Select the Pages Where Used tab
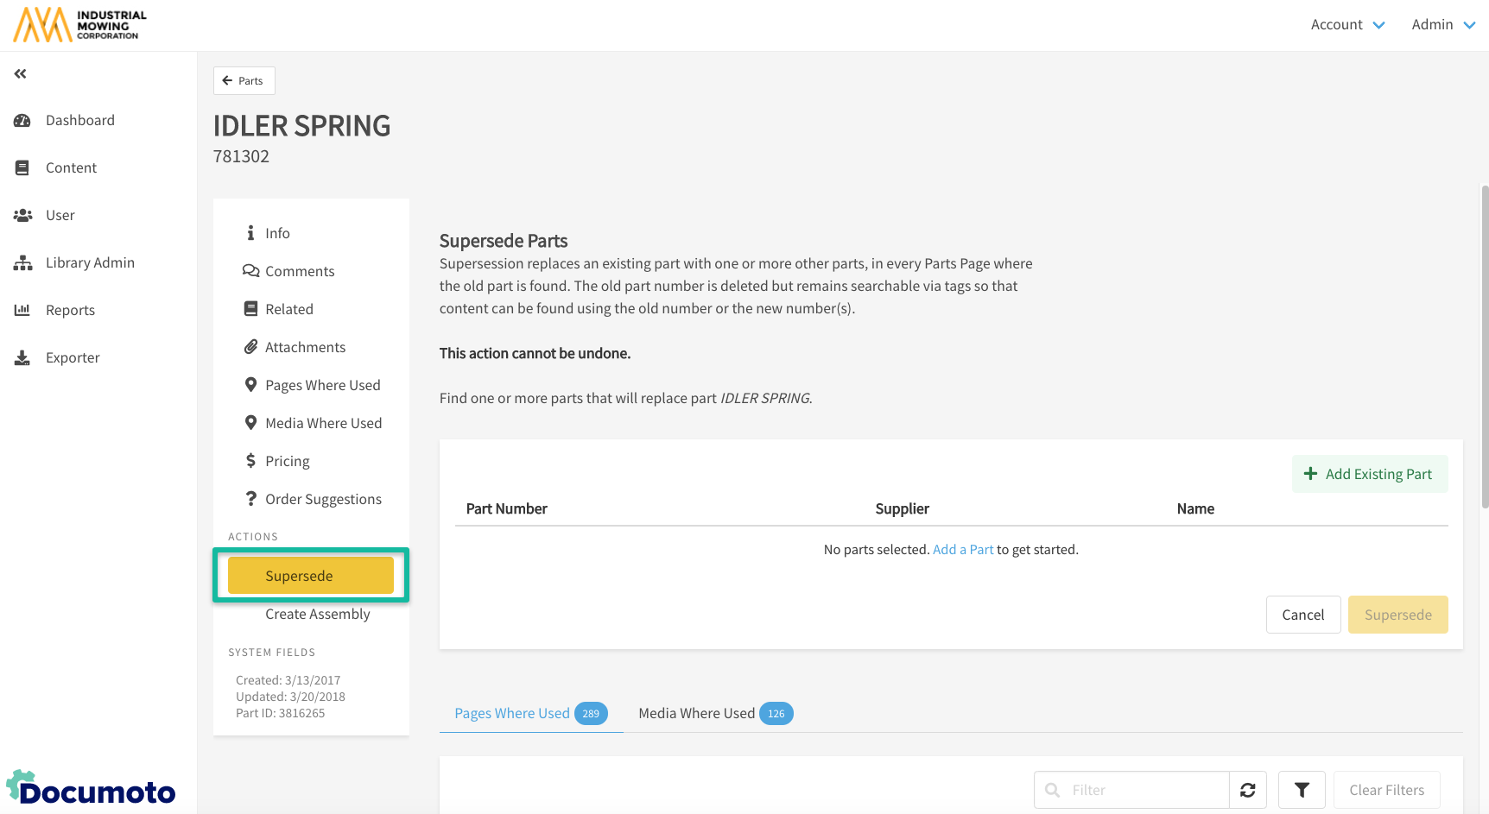This screenshot has width=1489, height=814. tap(530, 714)
